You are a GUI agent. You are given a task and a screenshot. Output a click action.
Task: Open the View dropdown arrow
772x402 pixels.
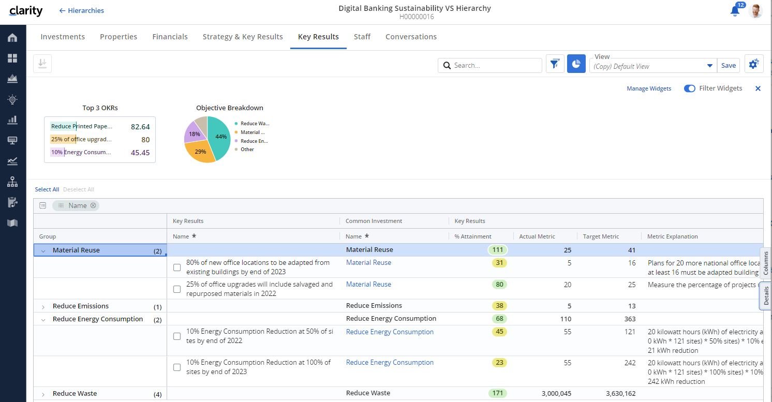coord(709,66)
